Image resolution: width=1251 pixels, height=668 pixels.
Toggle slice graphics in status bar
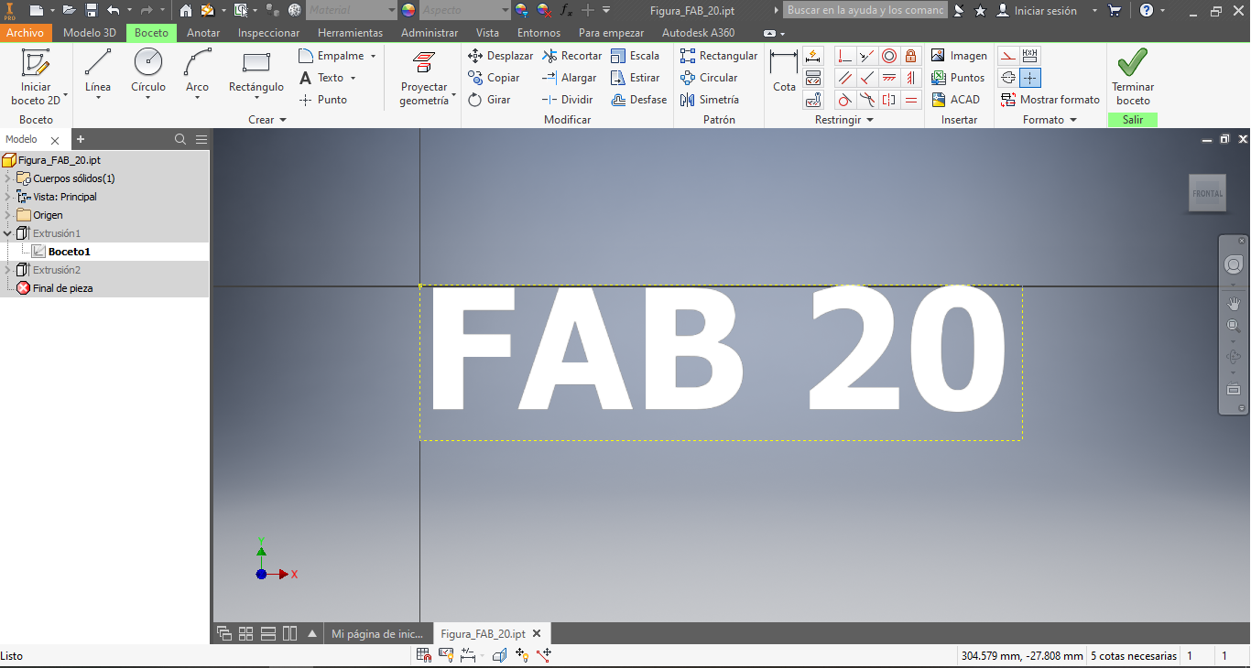[x=500, y=655]
